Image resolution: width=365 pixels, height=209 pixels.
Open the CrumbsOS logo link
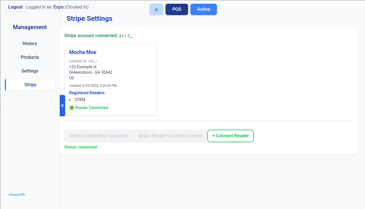point(17,195)
